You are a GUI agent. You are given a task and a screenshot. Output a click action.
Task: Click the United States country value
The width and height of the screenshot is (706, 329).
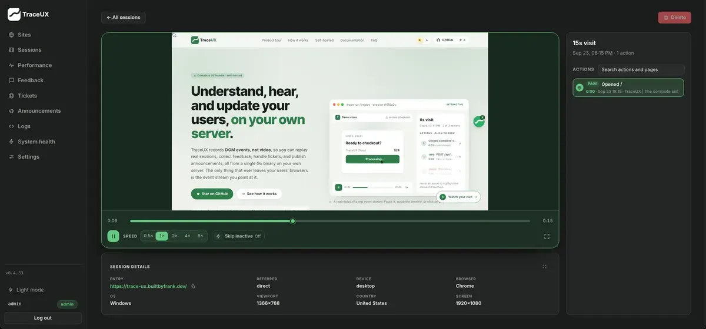click(x=372, y=303)
